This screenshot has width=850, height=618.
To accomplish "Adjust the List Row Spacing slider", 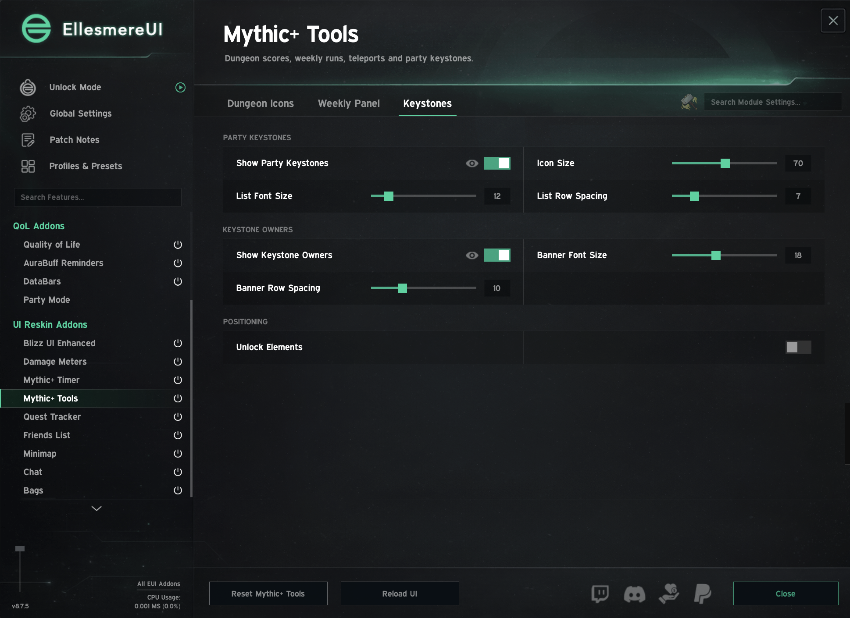I will 724,196.
